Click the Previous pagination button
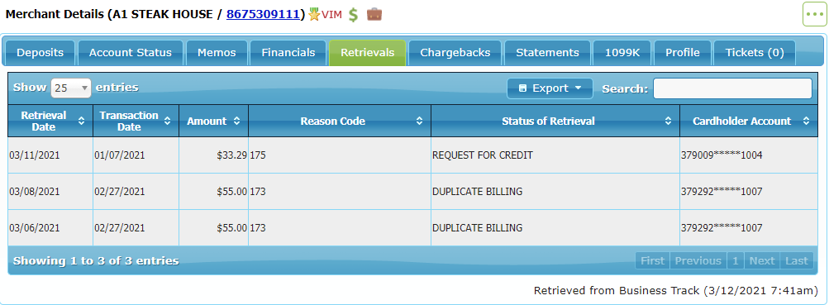Viewport: 829px width, 305px height. coord(698,260)
